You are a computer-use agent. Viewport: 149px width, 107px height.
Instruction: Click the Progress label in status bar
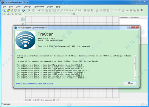[6, 104]
